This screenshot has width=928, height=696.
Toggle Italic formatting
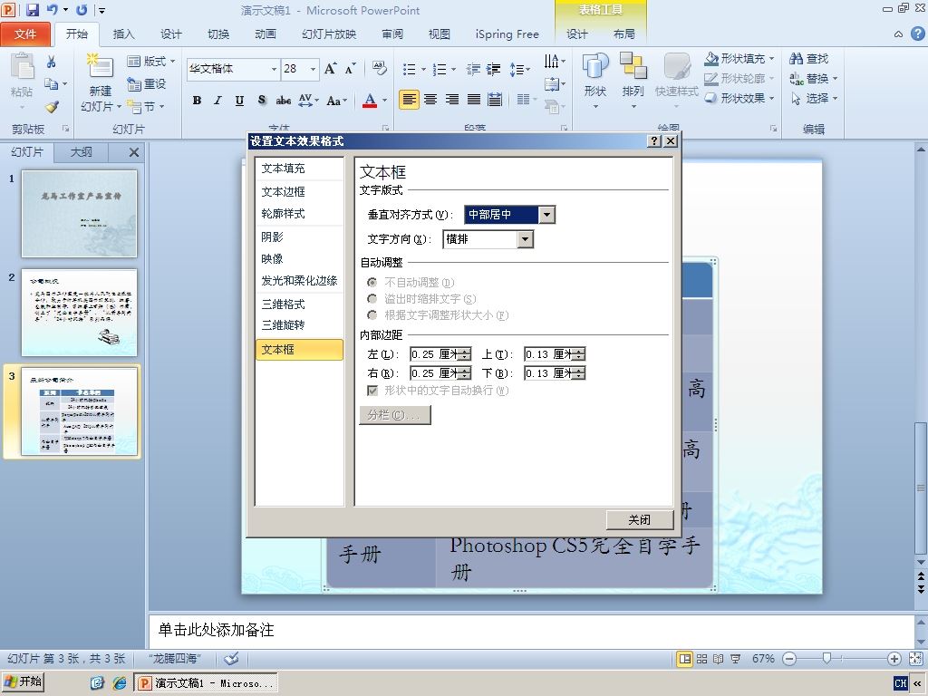click(x=217, y=101)
